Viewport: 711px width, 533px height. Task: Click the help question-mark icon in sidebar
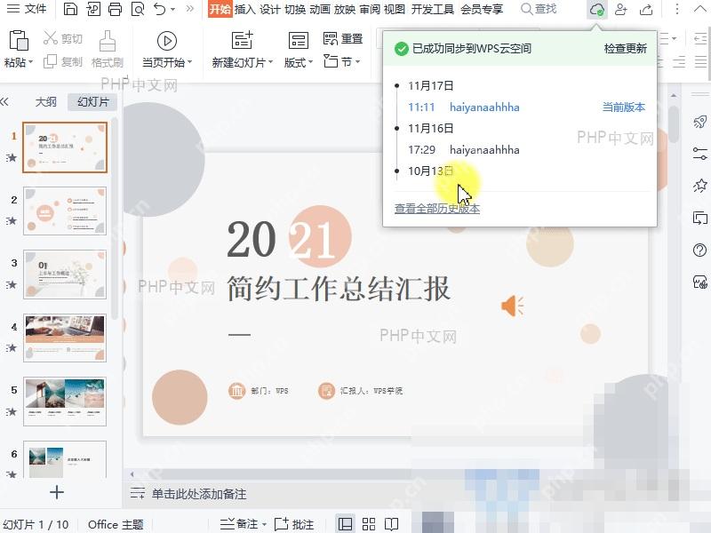(x=700, y=250)
